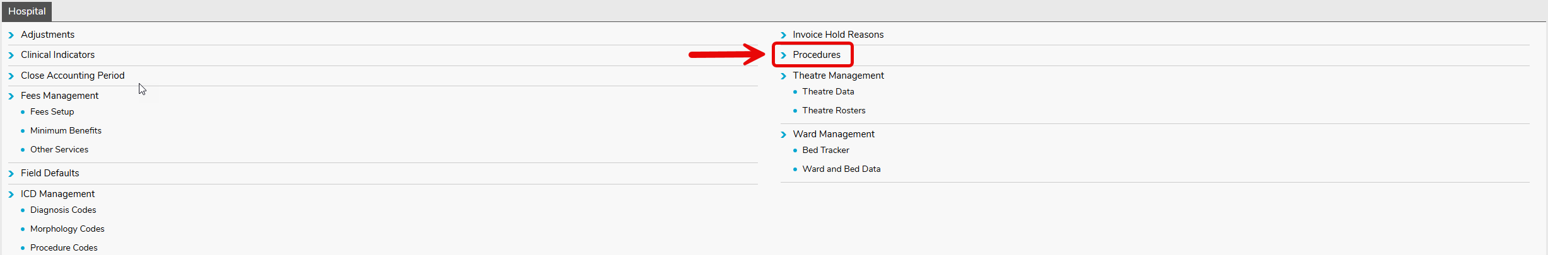Click the chevron icon beside Clinical Indicators
This screenshot has height=255, width=1548.
[11, 55]
